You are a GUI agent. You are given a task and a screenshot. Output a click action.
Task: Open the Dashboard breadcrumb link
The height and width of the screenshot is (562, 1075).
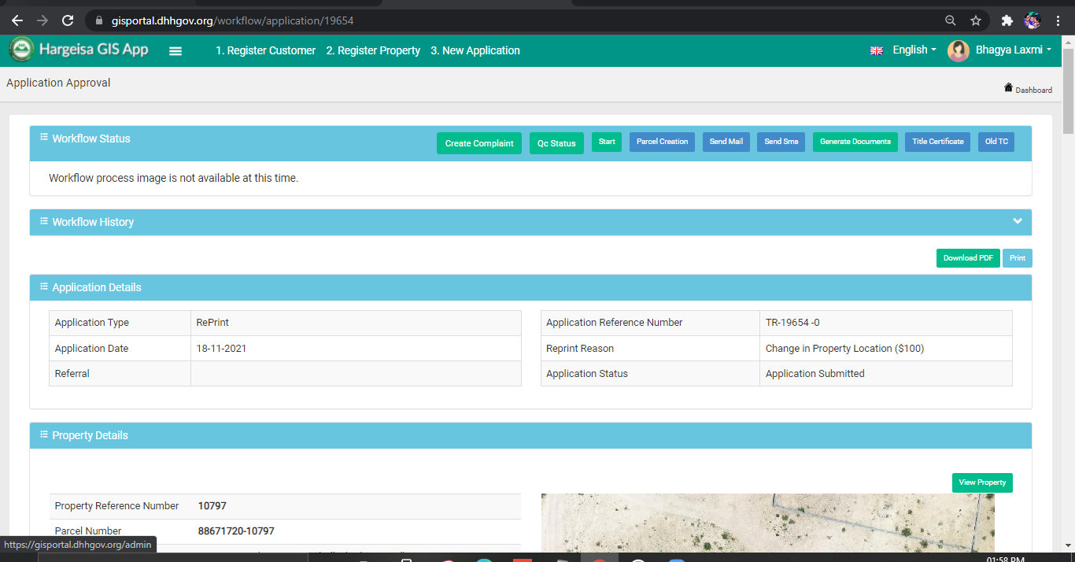1033,90
